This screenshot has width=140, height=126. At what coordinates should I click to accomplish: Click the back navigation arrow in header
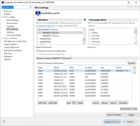(x=128, y=7)
